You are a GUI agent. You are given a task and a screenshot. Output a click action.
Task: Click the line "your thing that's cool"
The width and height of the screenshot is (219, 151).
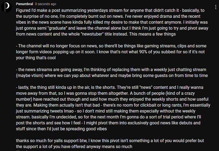(36, 58)
